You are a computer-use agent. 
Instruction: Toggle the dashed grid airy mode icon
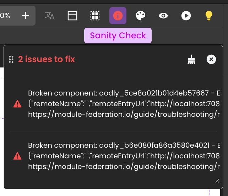pos(95,16)
